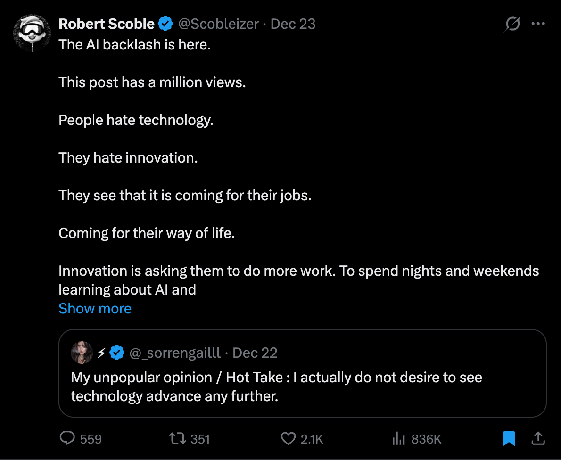Repost this tweet via the repost icon
This screenshot has height=460, width=561.
click(x=178, y=439)
